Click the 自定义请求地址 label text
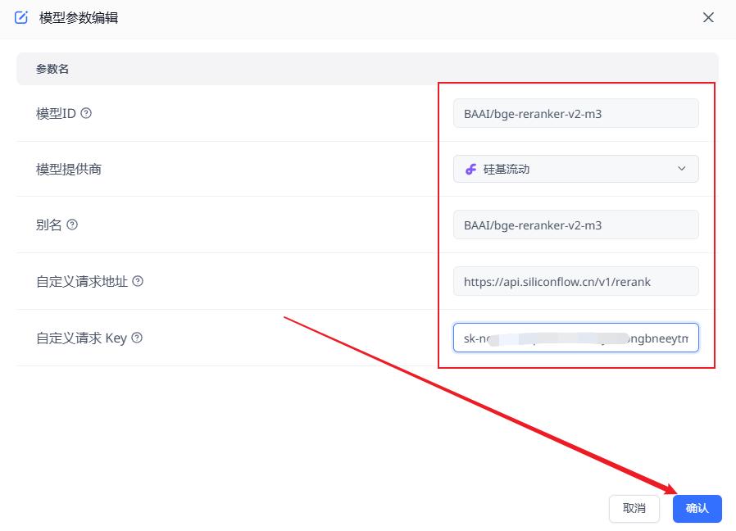Image resolution: width=736 pixels, height=531 pixels. 82,281
